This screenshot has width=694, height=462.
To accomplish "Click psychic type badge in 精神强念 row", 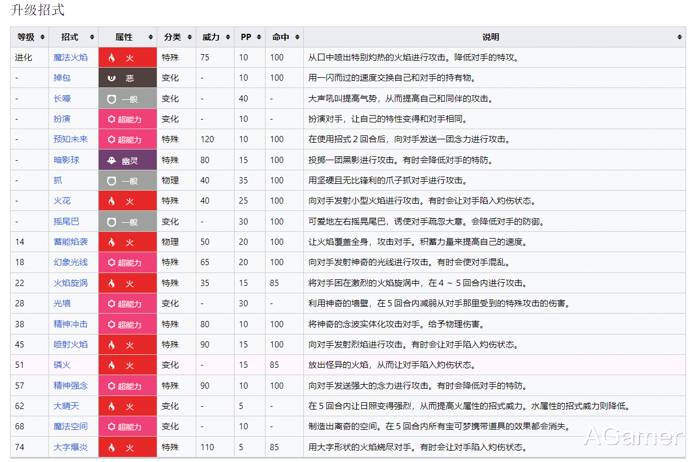I will 127,386.
